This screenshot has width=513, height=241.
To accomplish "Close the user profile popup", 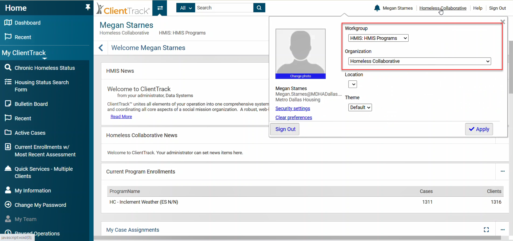I will coord(502,22).
